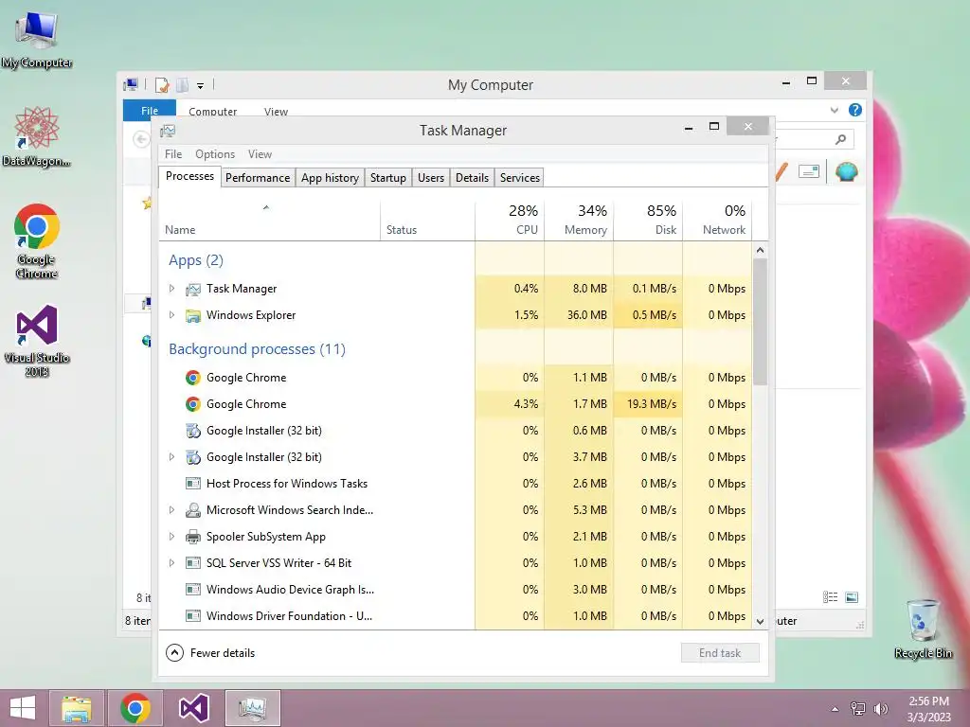Open View ribbon tab in My Computer
The width and height of the screenshot is (970, 727).
click(276, 112)
